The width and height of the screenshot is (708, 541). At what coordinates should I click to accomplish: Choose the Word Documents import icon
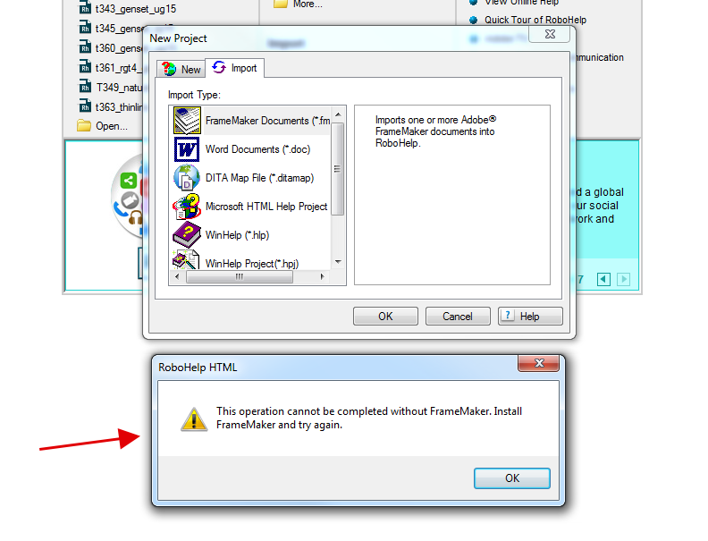187,149
